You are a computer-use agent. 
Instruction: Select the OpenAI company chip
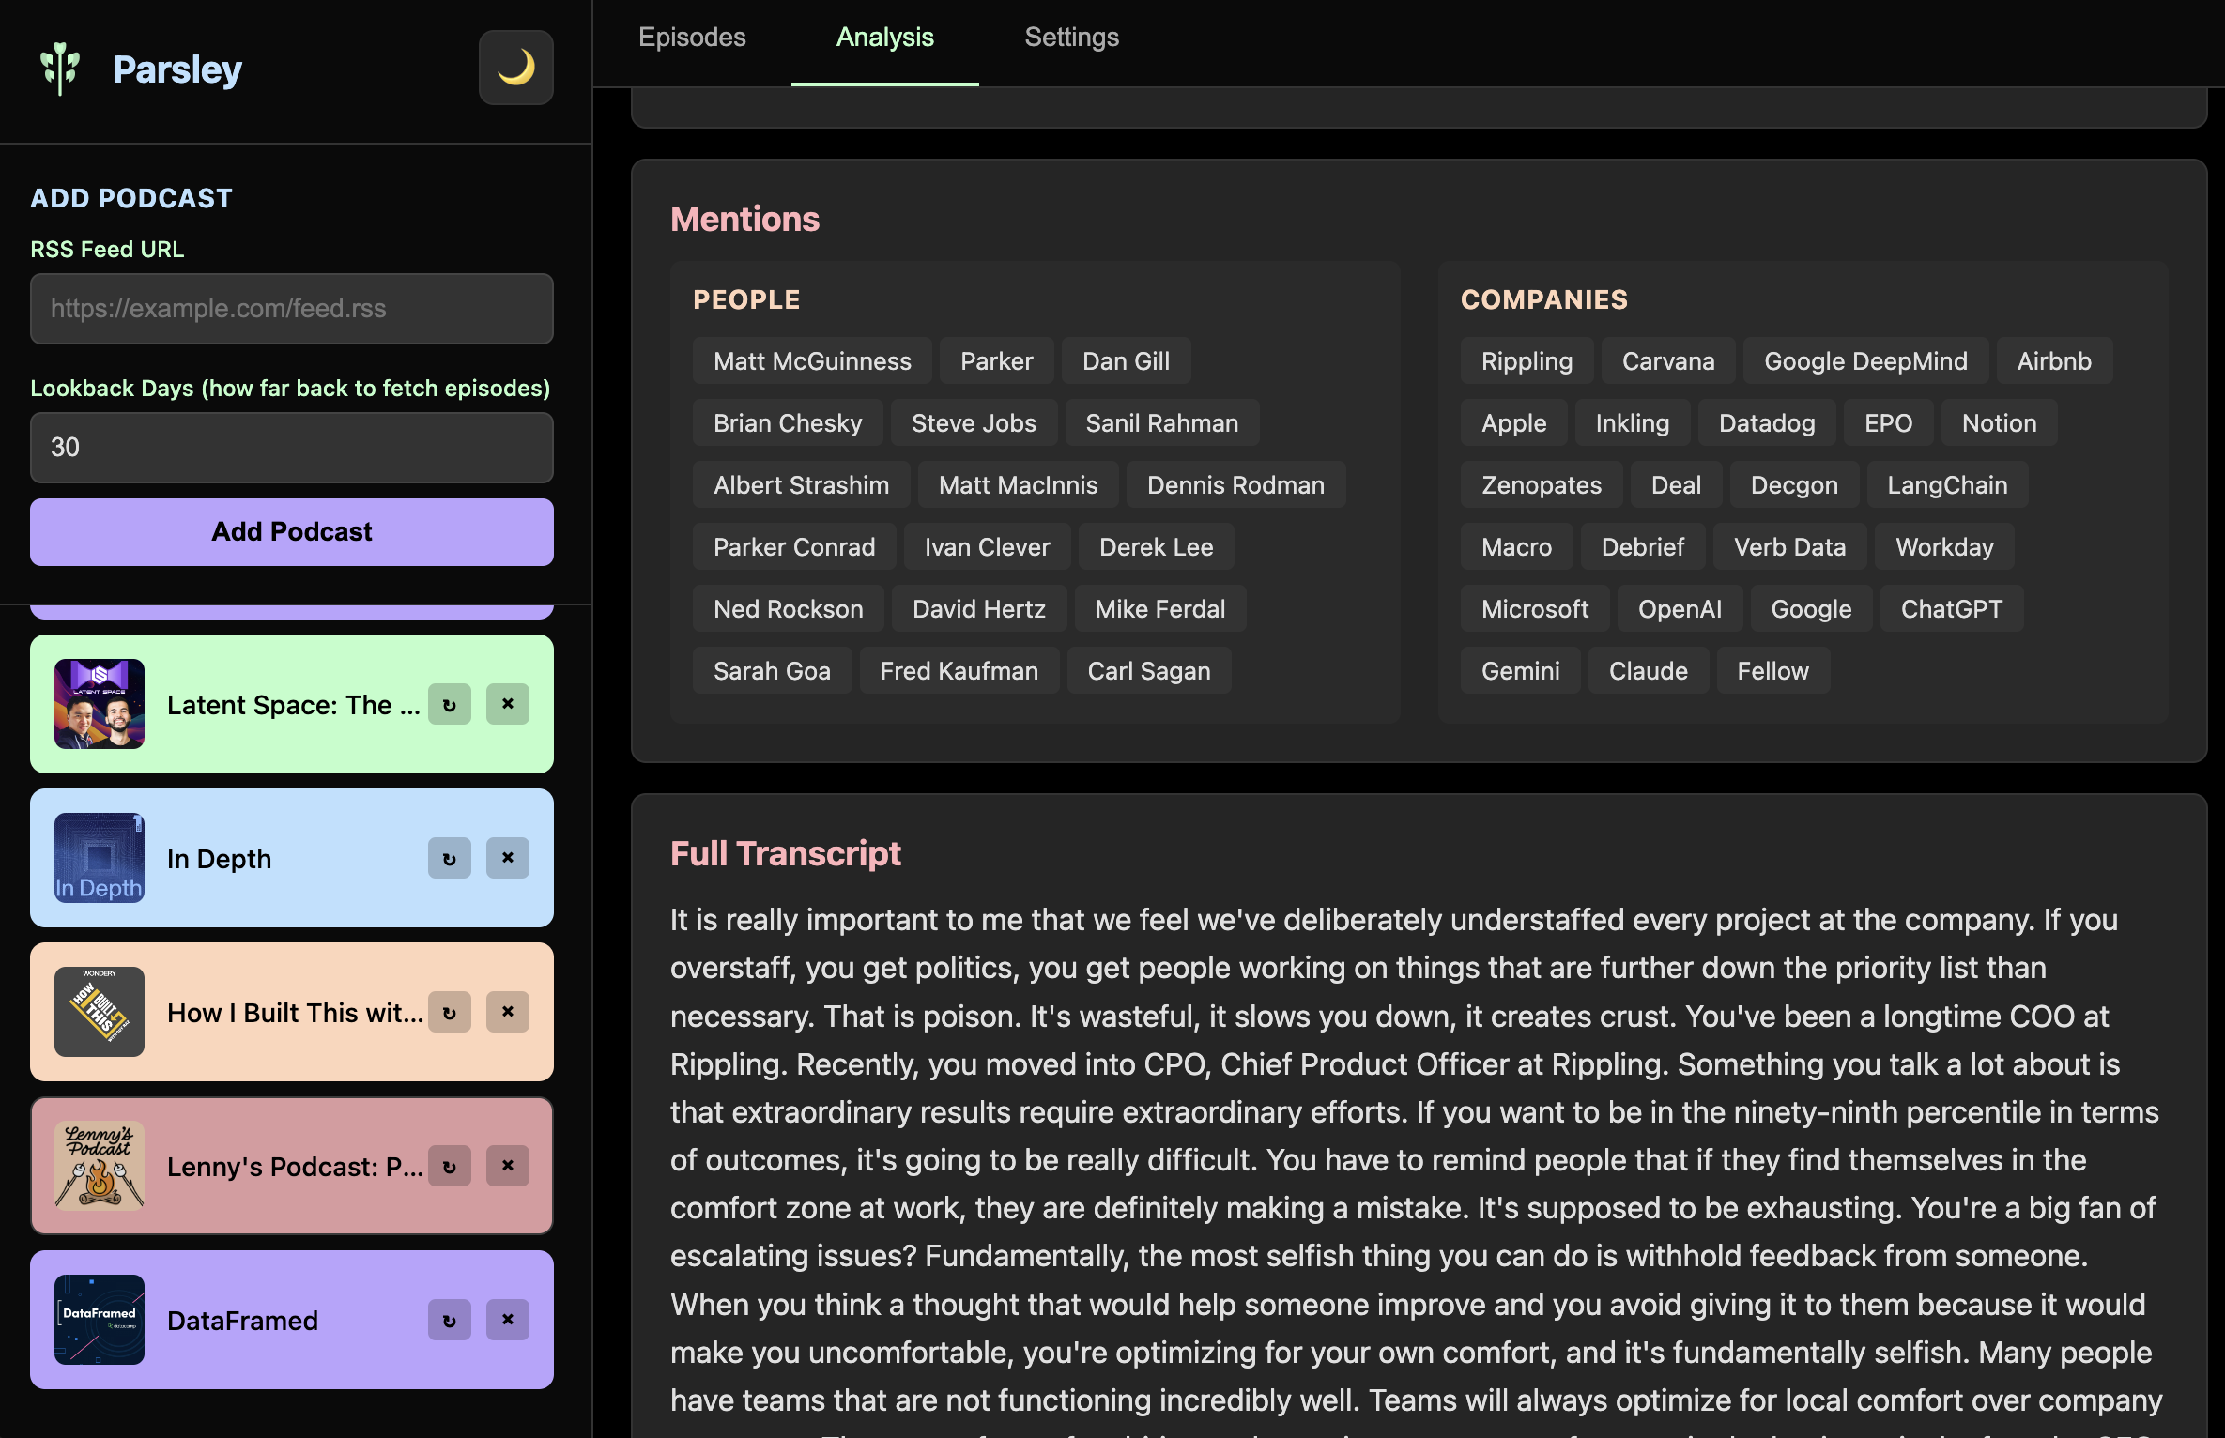(x=1680, y=608)
